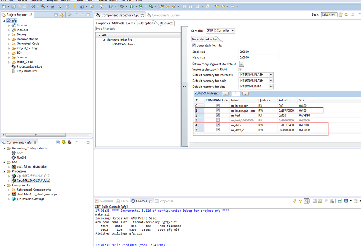The height and width of the screenshot is (247, 361).
Task: Click the Display Selected Console icon
Action: [346, 201]
